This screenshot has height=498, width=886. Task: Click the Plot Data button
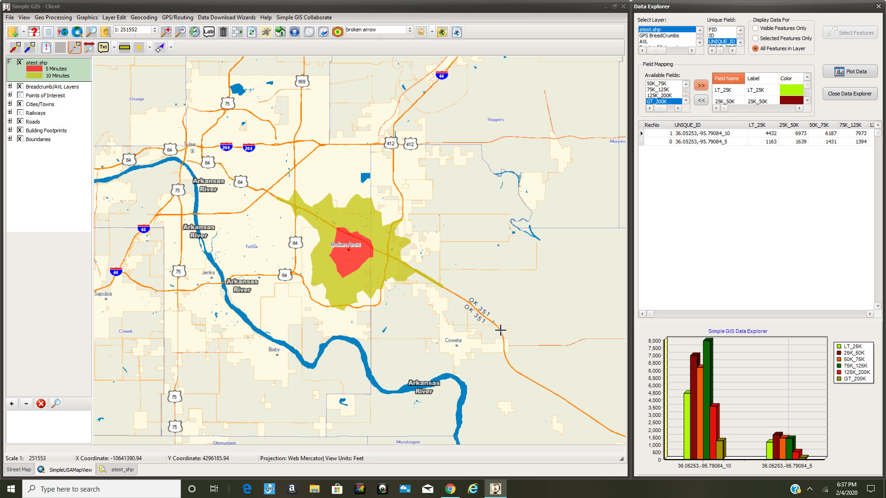pos(850,71)
